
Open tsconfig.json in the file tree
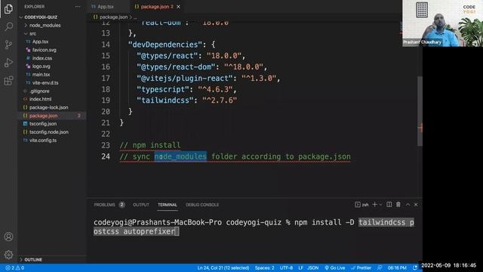click(43, 124)
